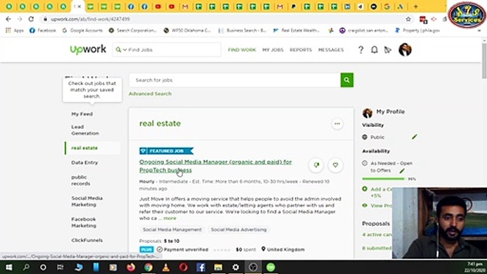Edit the Availability setting pencil
The height and width of the screenshot is (274, 487).
402,171
